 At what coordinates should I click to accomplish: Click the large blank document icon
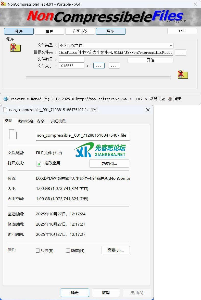coord(13,134)
